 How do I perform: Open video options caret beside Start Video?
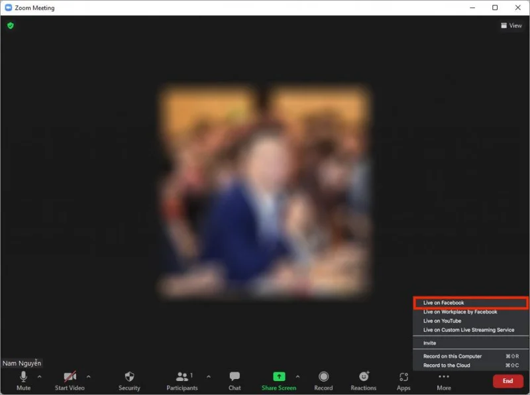(x=89, y=376)
